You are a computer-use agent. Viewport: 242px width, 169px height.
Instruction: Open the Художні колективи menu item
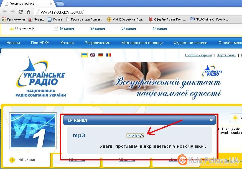[190, 43]
